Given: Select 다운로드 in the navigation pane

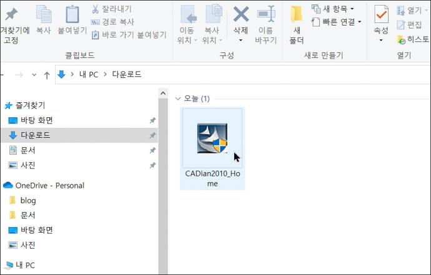Looking at the screenshot, I should click(x=79, y=135).
